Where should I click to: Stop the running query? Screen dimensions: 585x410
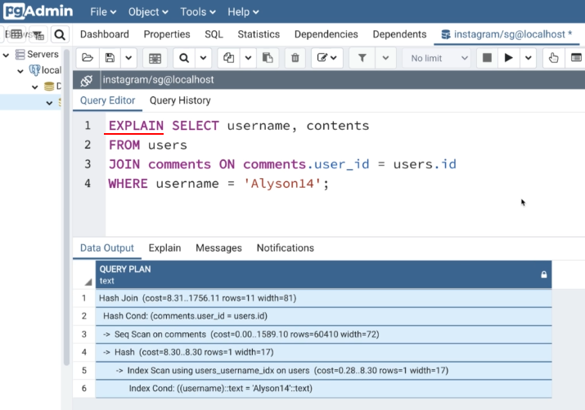click(x=487, y=58)
